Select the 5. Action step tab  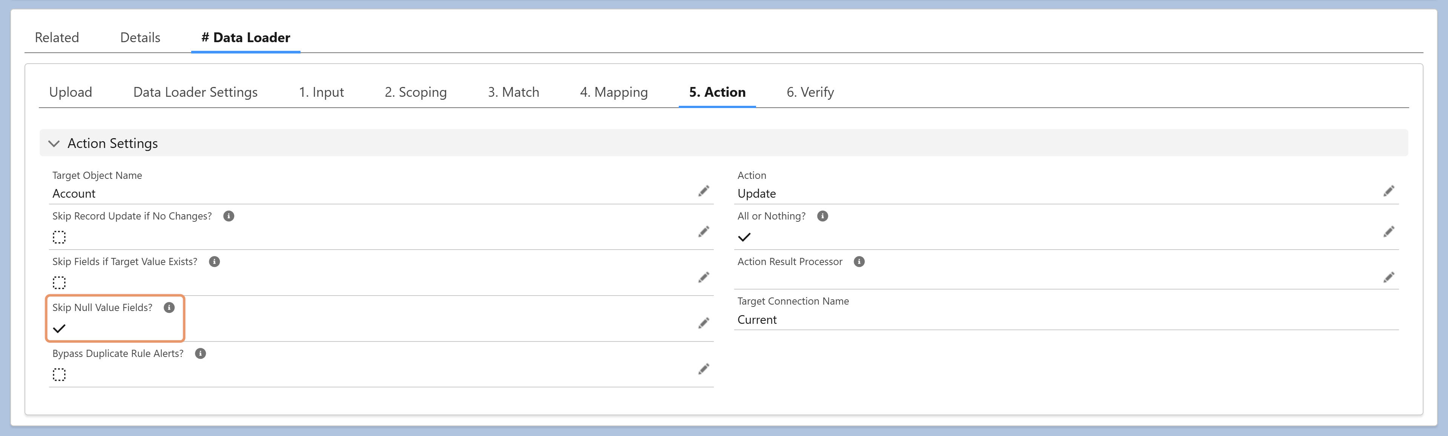(717, 92)
